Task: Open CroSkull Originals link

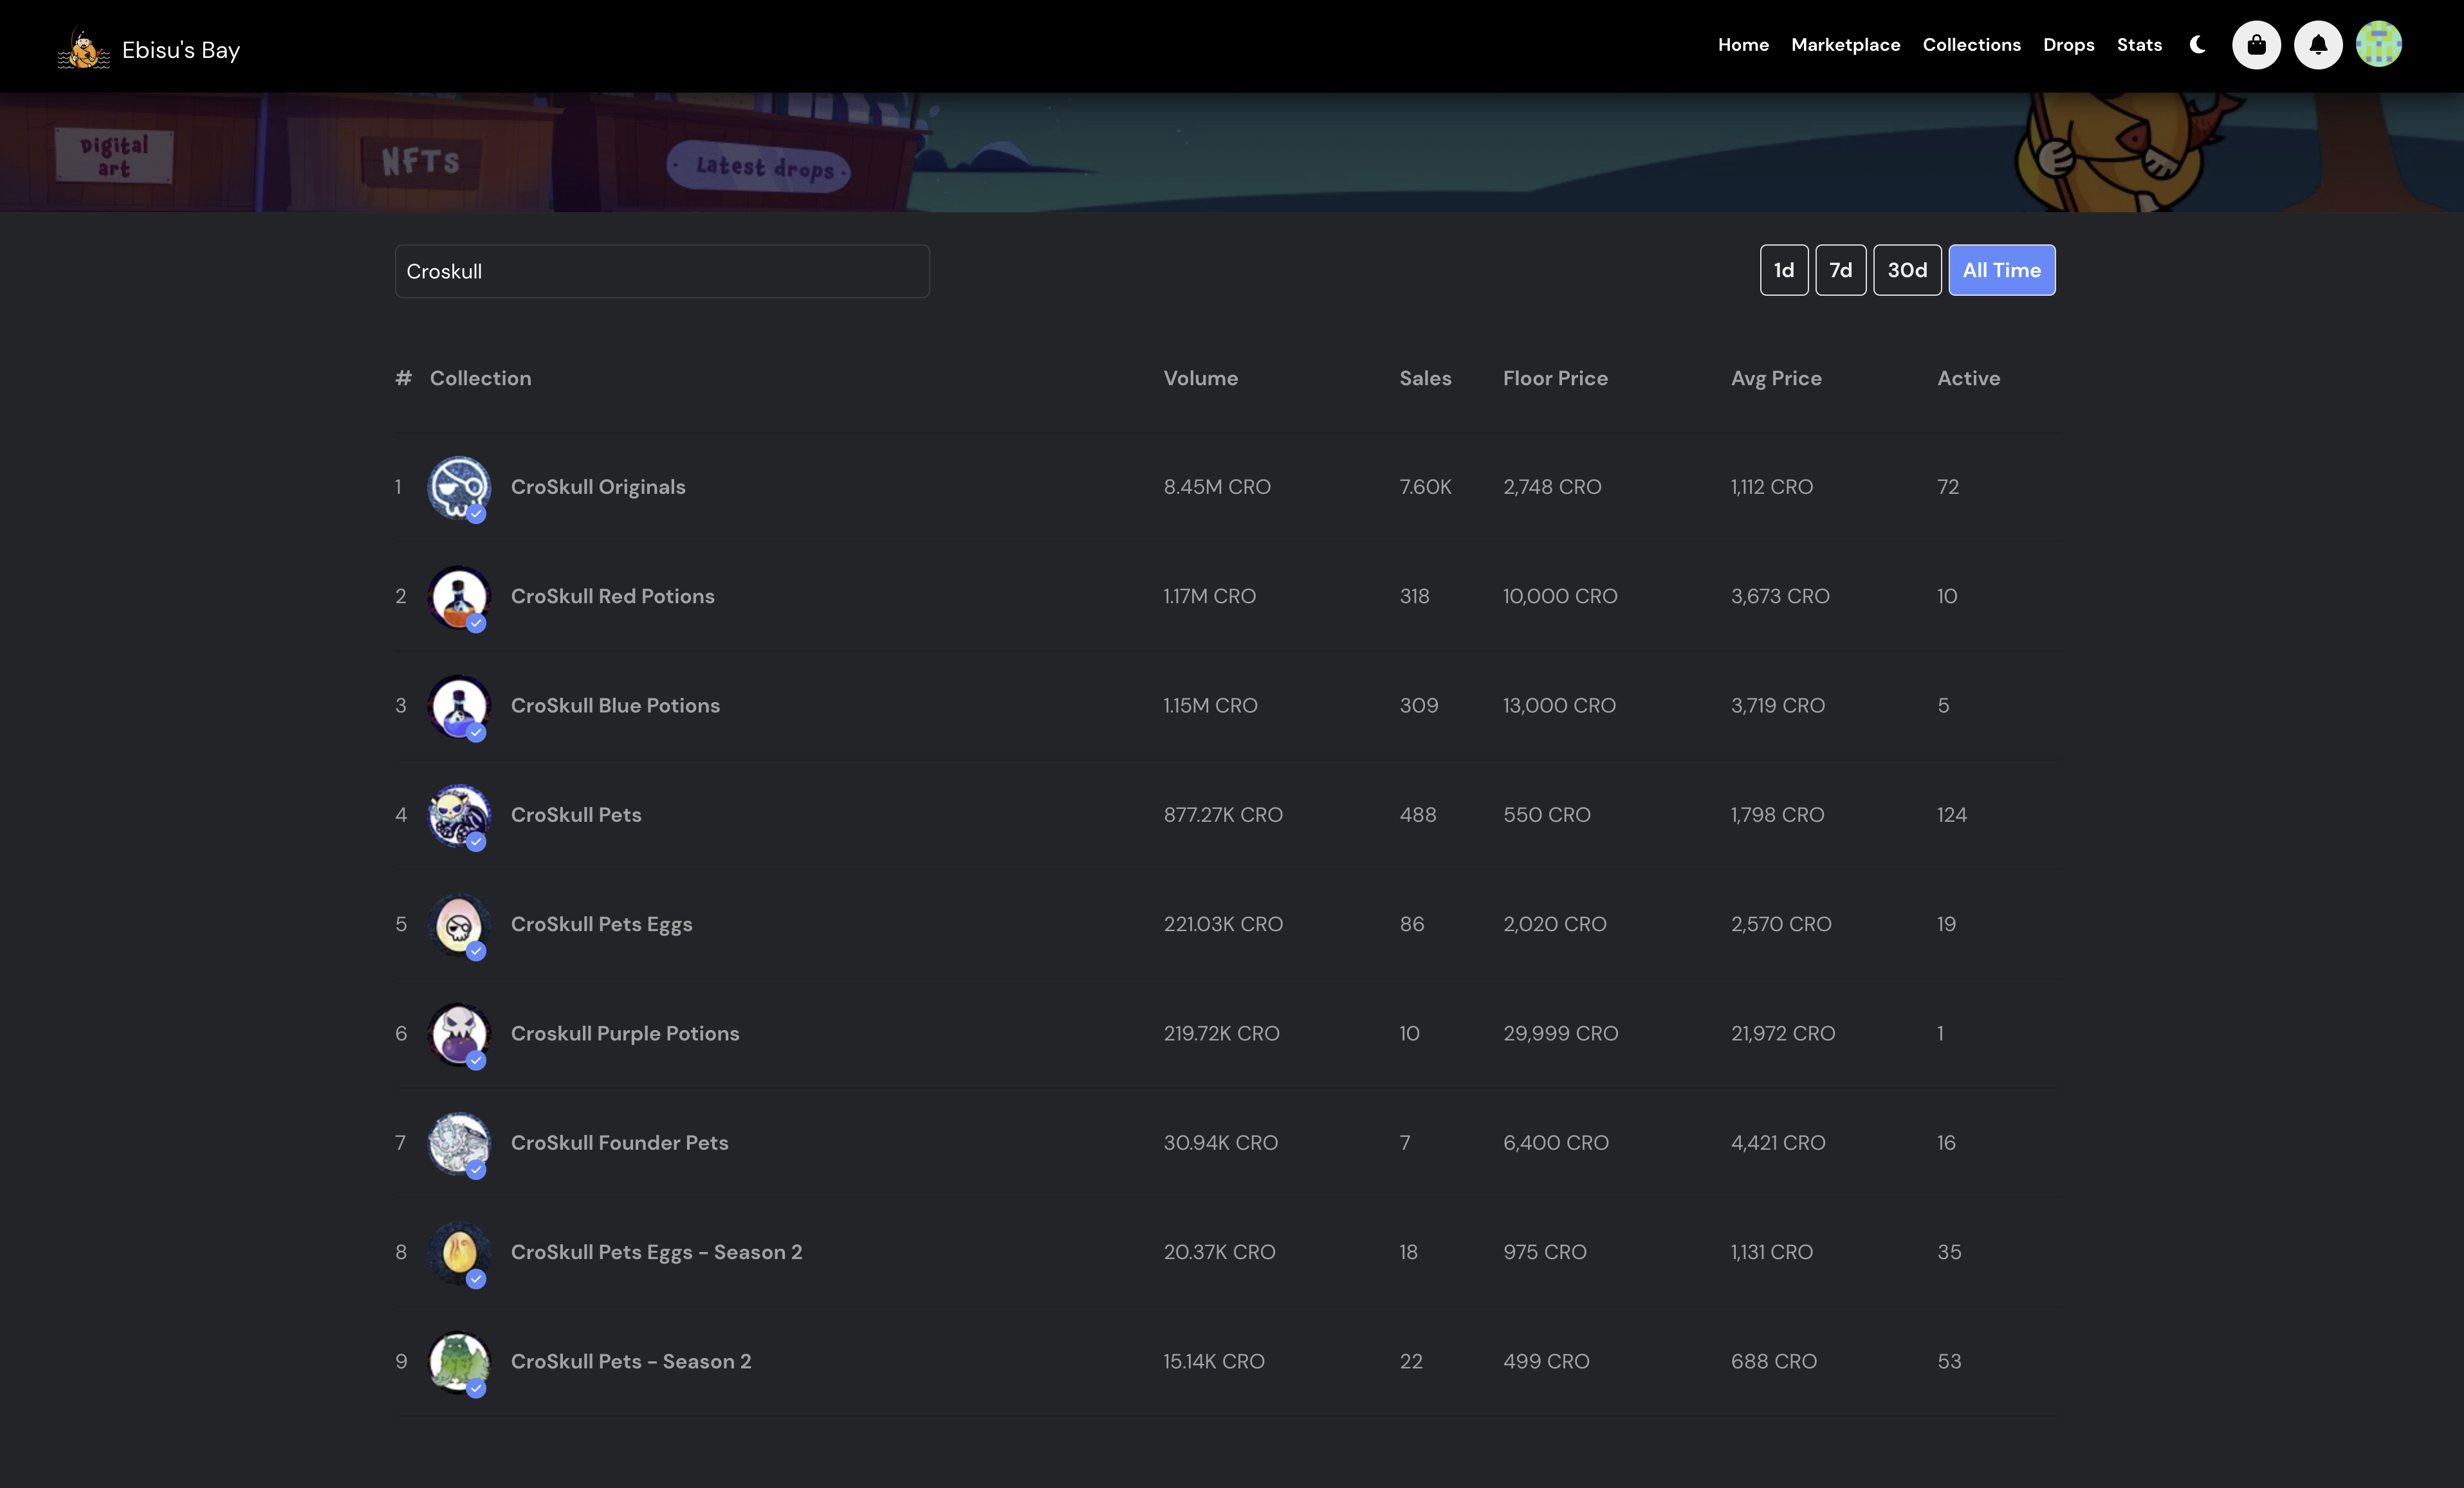Action: pyautogui.click(x=598, y=487)
